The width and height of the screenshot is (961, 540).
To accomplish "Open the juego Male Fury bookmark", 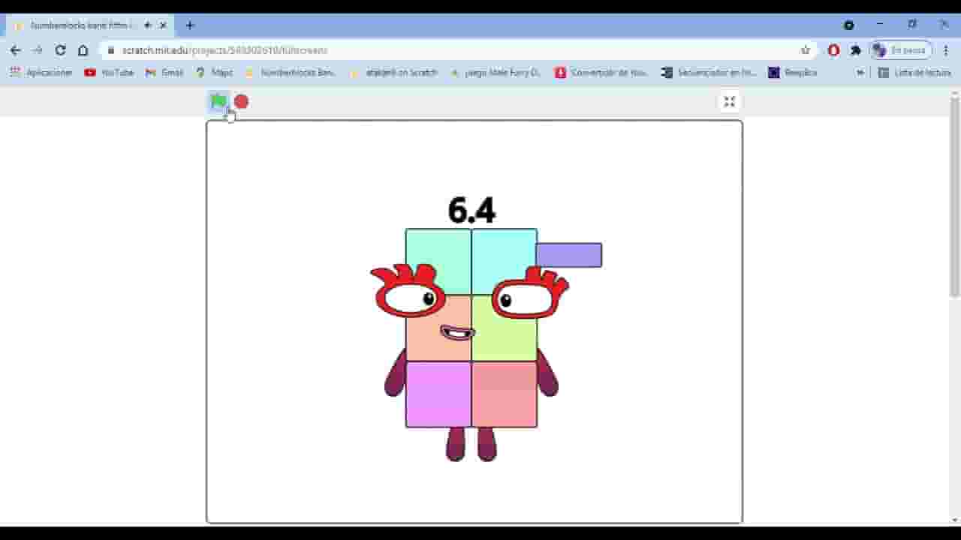I will [x=496, y=73].
